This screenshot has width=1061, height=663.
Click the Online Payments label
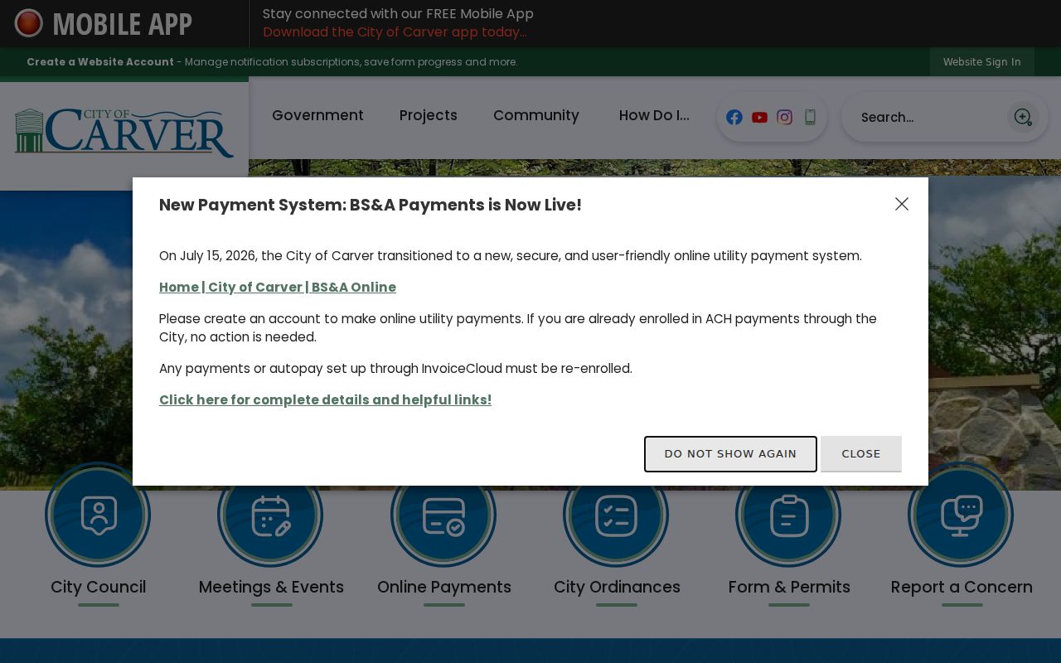(444, 587)
